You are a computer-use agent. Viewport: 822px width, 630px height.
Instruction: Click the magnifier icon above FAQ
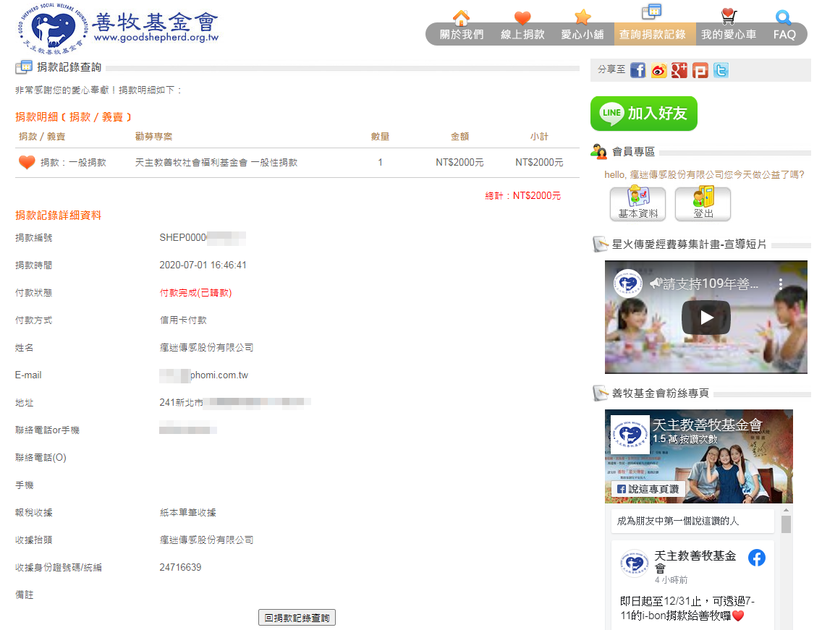click(x=783, y=18)
